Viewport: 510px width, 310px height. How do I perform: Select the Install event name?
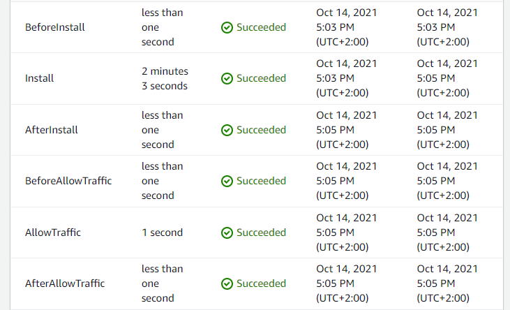click(39, 78)
